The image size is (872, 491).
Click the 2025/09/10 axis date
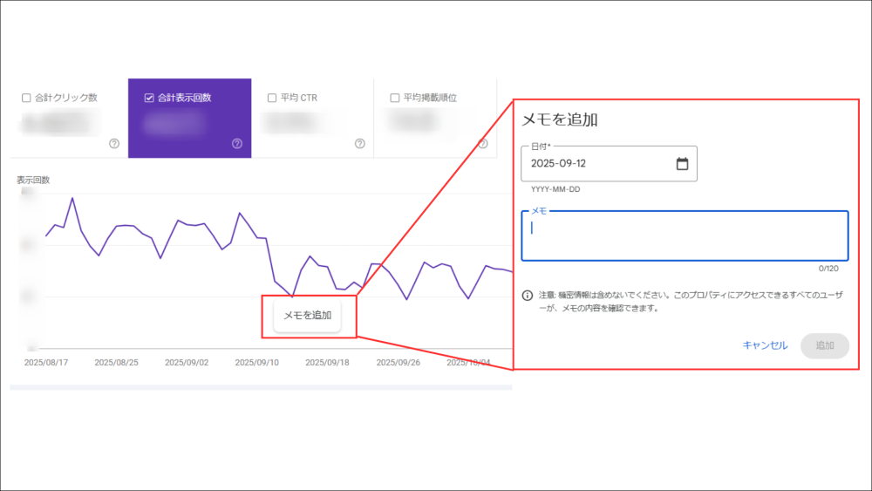[x=257, y=363]
